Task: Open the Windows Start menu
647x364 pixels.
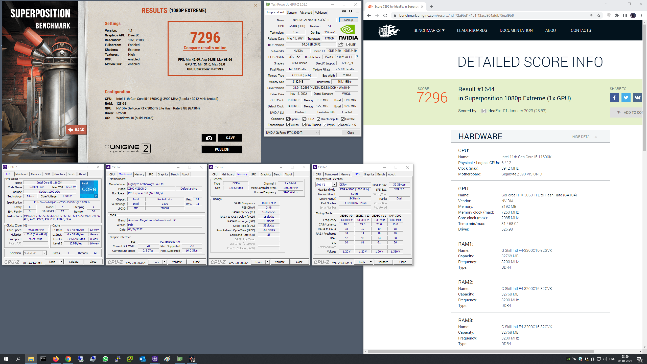Action: pos(6,359)
